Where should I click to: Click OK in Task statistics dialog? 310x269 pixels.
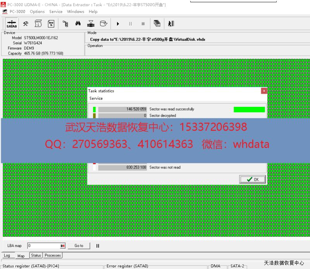point(253,179)
